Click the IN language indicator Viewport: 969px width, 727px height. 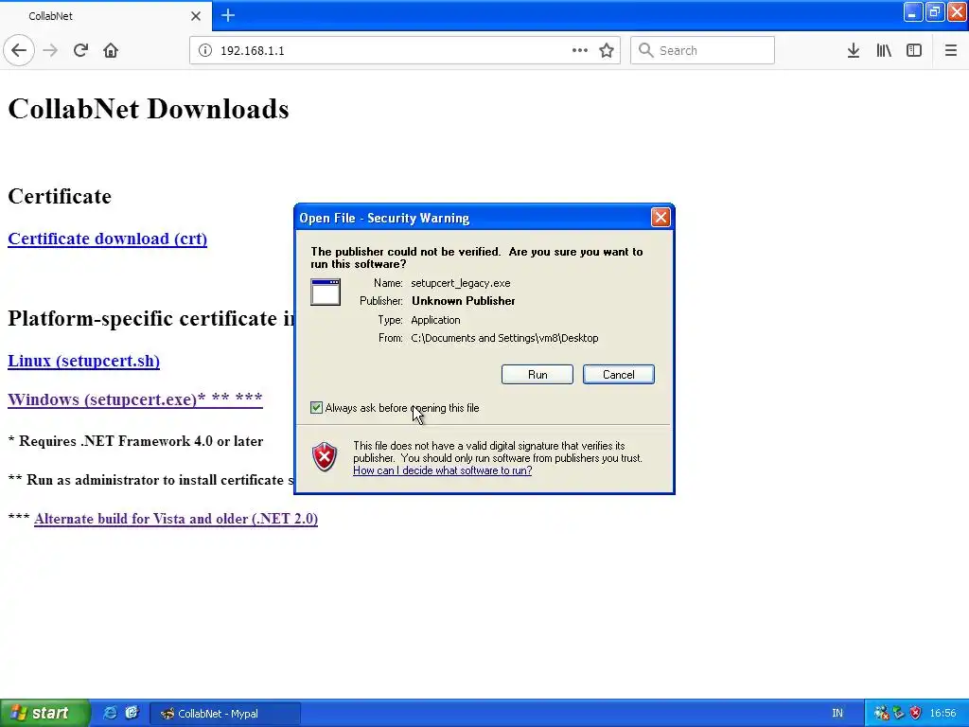(x=837, y=714)
